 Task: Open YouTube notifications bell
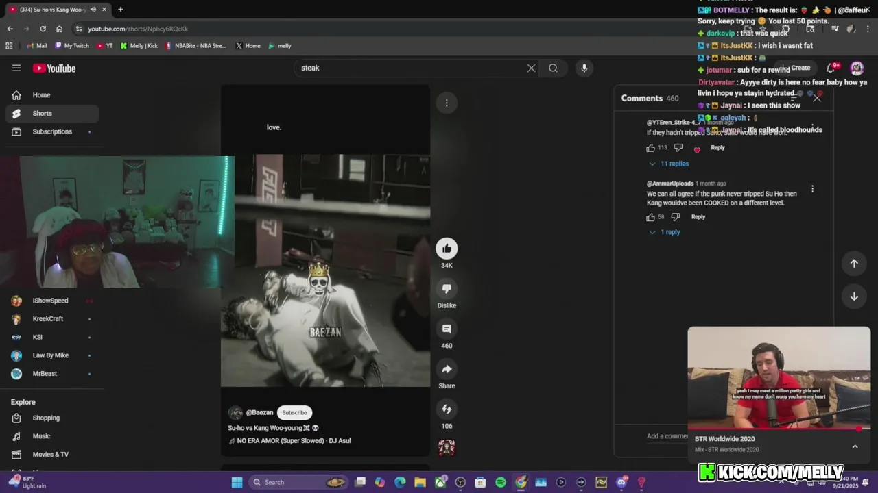pos(831,68)
